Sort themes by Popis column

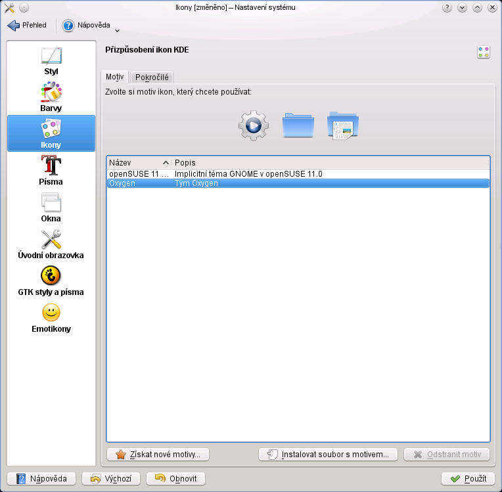coord(331,163)
